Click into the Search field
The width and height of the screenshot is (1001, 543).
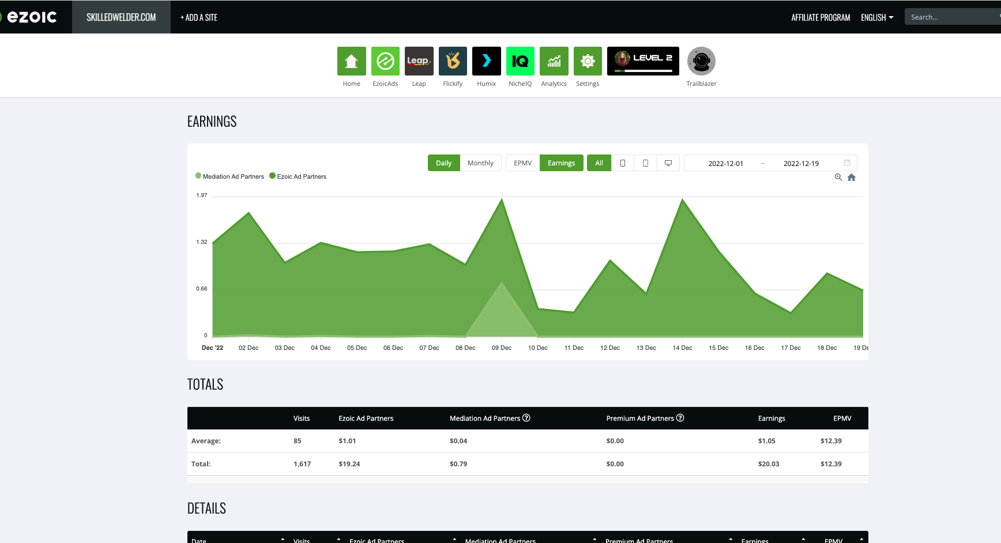point(953,17)
